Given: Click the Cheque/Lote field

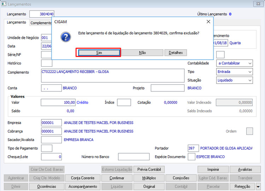Looking at the screenshot, I should pyautogui.click(x=51, y=157).
